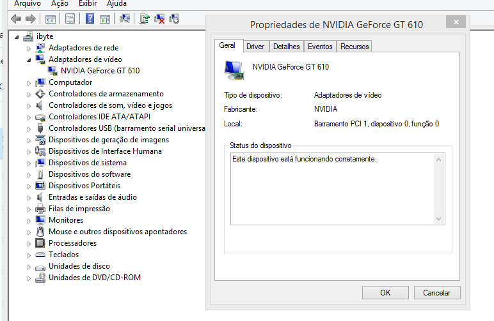Click the OK button
This screenshot has height=321, width=494.
(385, 293)
